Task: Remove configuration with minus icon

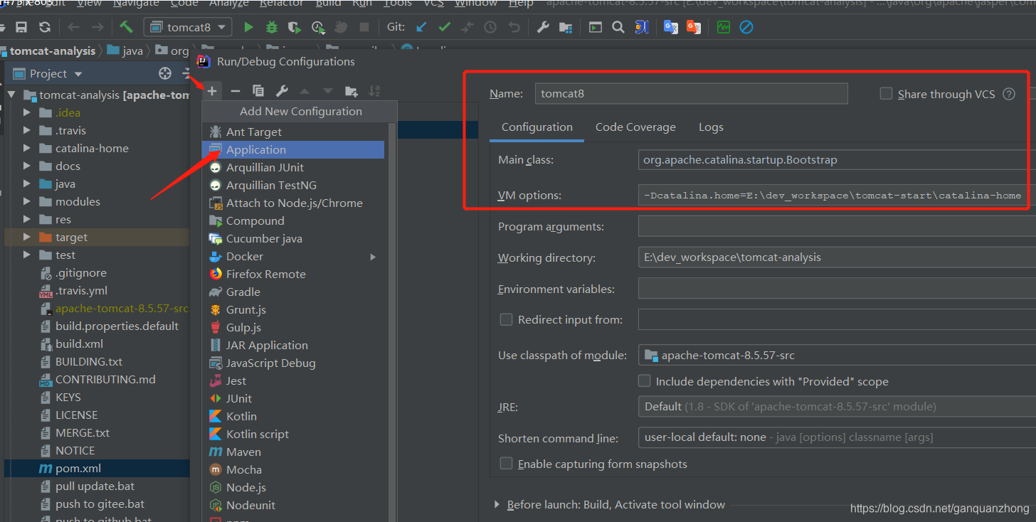Action: point(236,90)
